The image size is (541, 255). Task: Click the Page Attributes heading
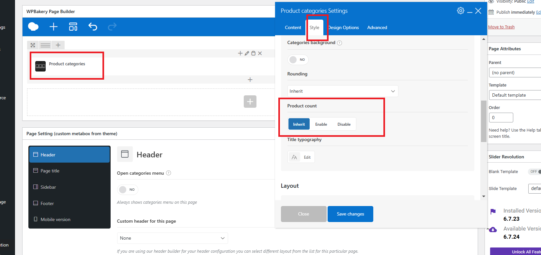[505, 49]
